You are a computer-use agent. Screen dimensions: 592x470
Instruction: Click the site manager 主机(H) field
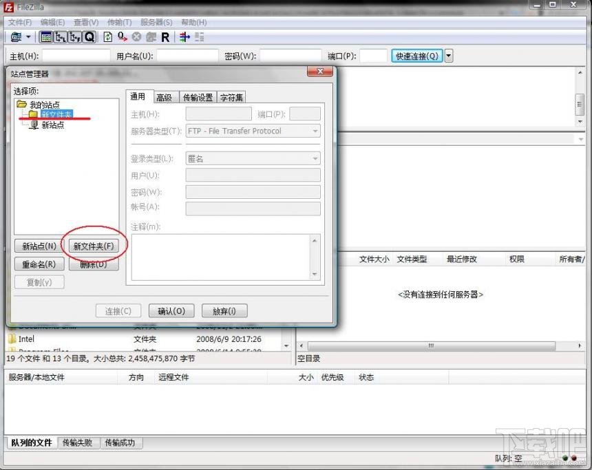219,114
